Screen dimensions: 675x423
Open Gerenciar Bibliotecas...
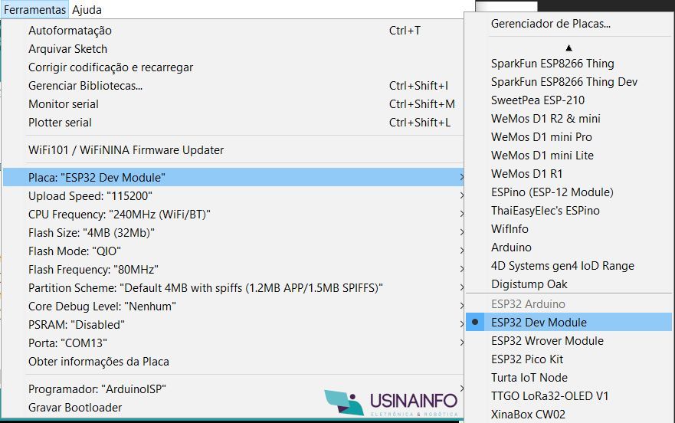tap(233, 86)
